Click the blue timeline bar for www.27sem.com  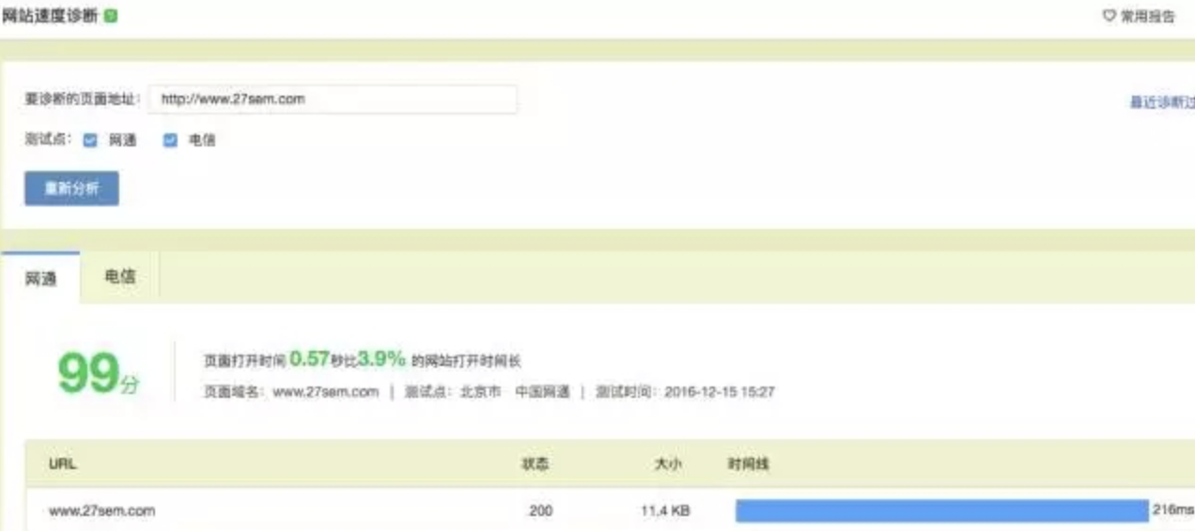coord(941,511)
